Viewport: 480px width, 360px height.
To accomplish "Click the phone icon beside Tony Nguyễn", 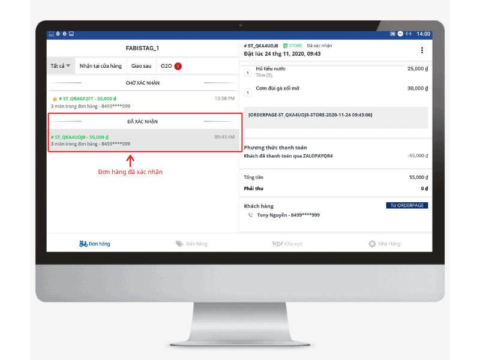I will (x=250, y=215).
